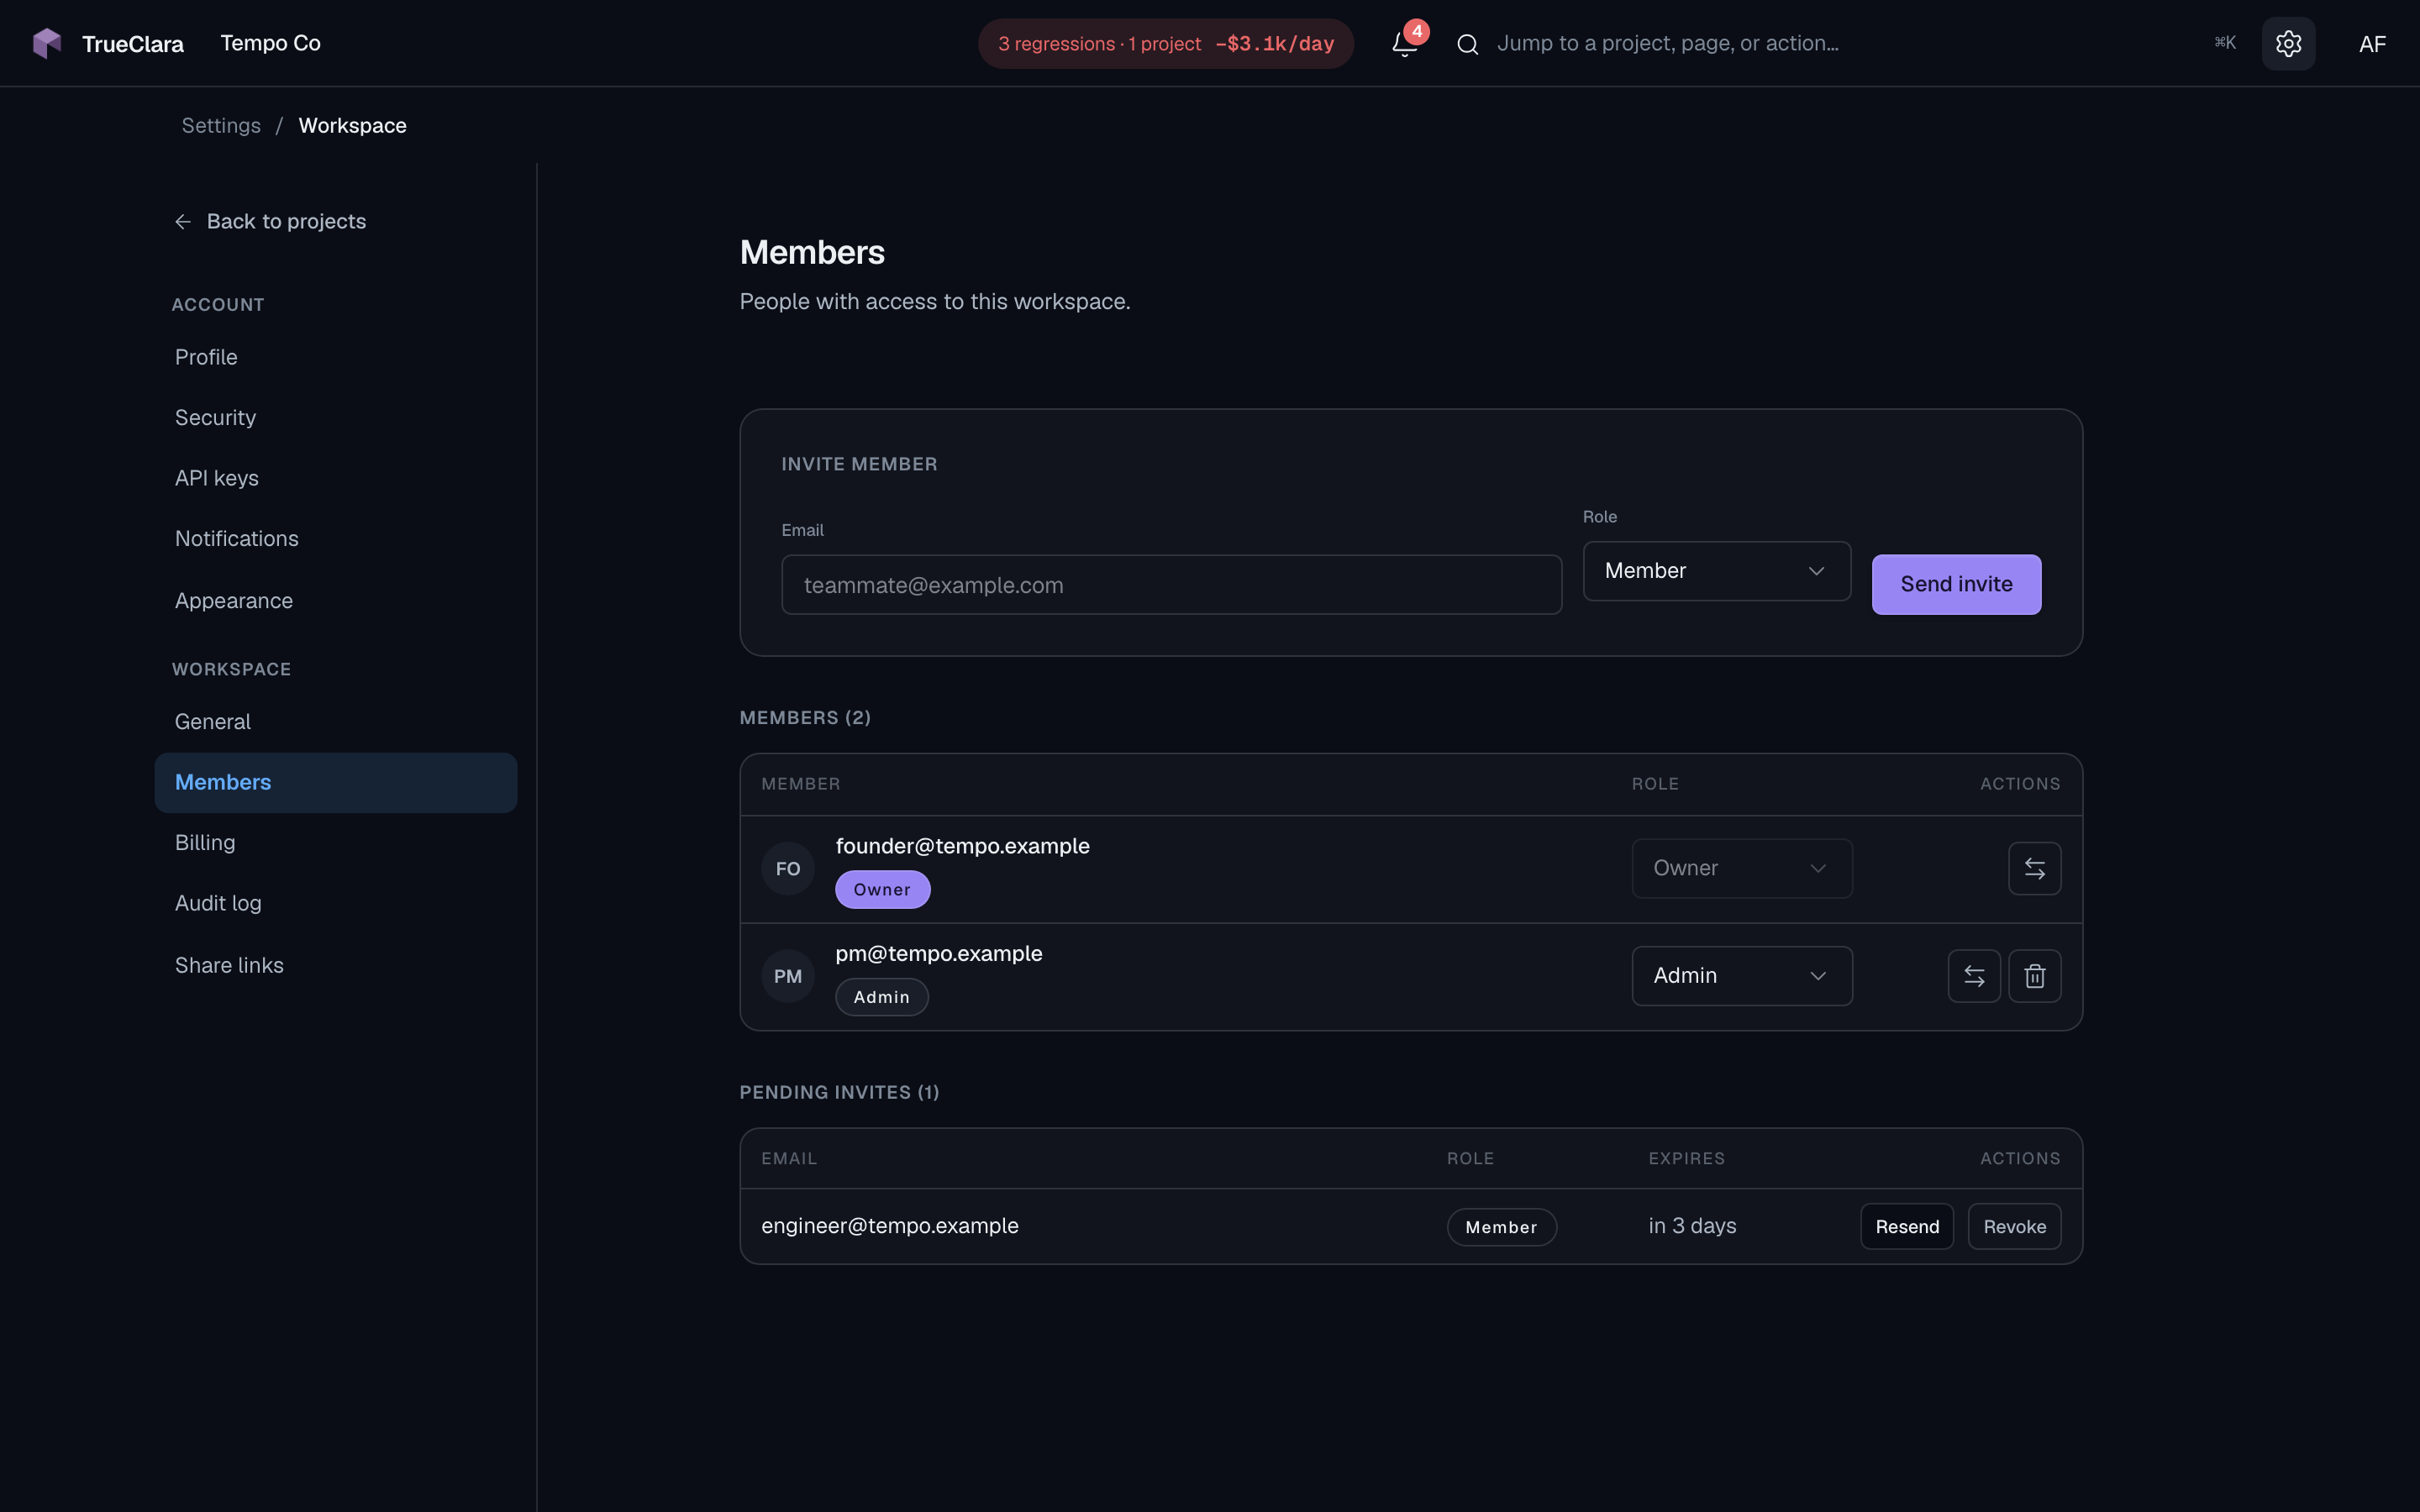Click the search magnifier icon
2420x1512 pixels.
pos(1467,44)
